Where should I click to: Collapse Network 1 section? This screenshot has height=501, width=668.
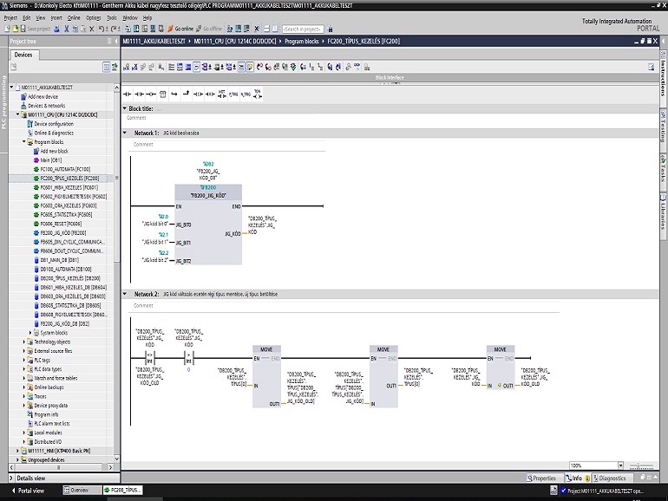pyautogui.click(x=125, y=133)
